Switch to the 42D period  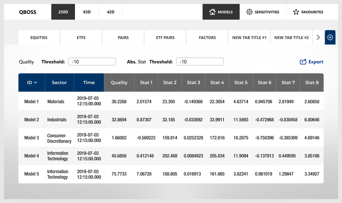point(110,12)
